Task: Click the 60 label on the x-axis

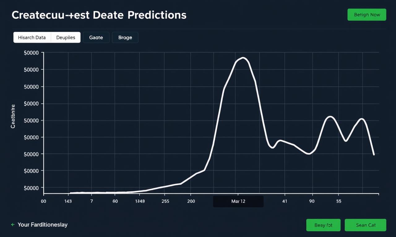Action: 115,201
